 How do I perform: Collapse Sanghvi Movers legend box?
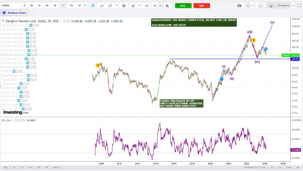click(3, 21)
